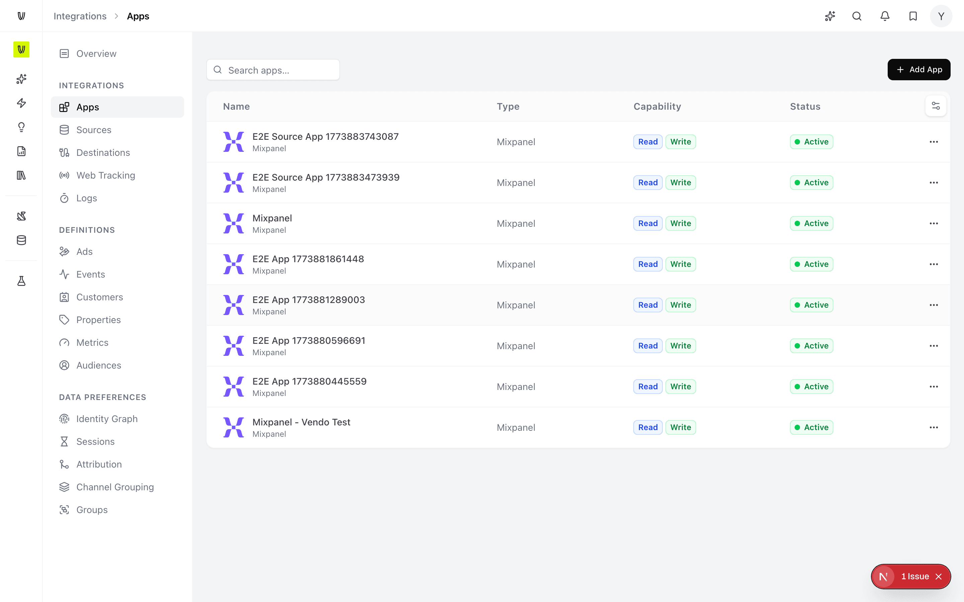
Task: Close the 1 Issue notification badge
Action: tap(939, 577)
